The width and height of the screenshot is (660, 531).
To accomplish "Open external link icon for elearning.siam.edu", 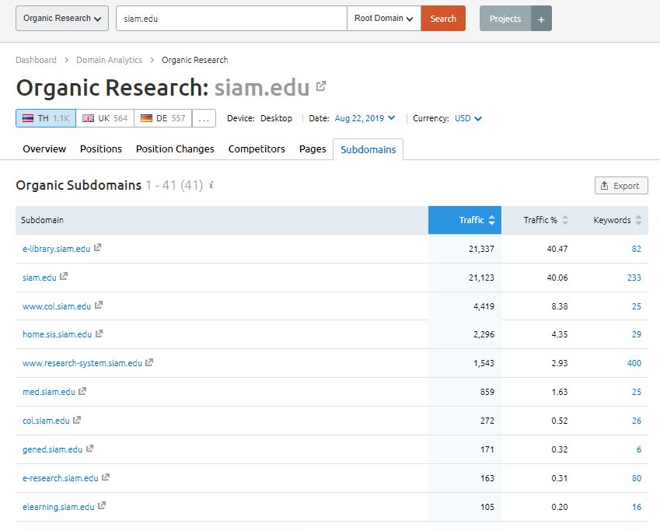I will click(x=102, y=506).
